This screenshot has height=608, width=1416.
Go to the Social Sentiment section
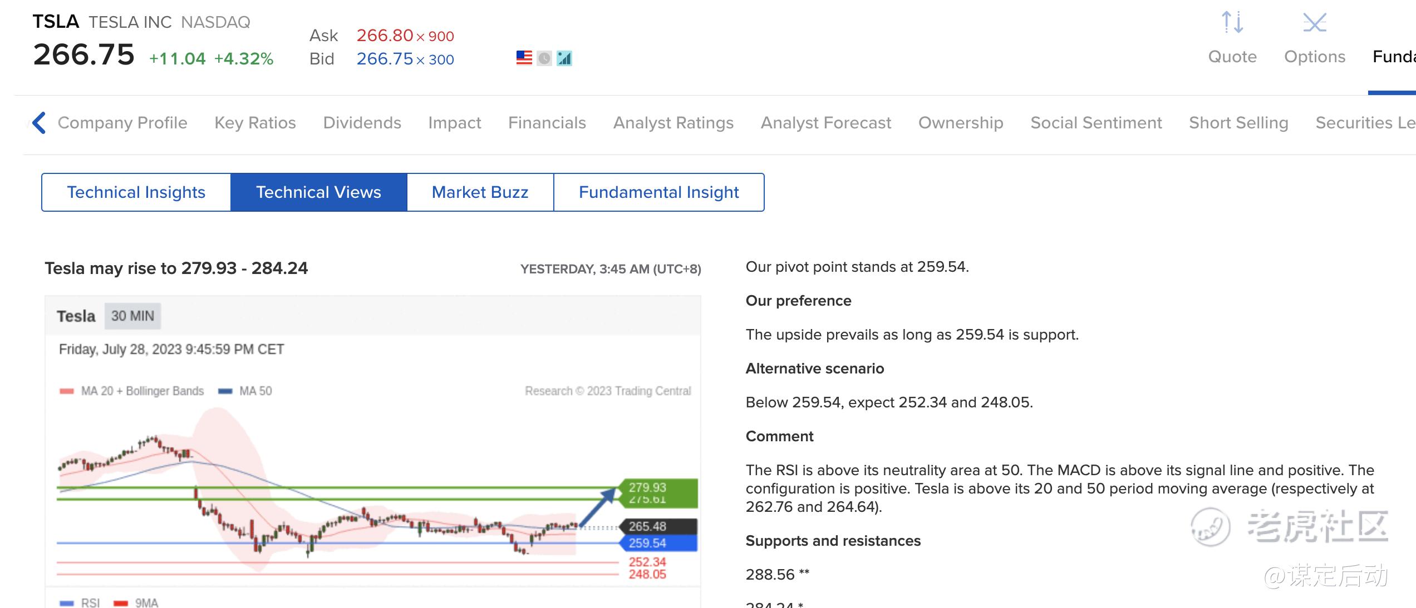point(1096,123)
